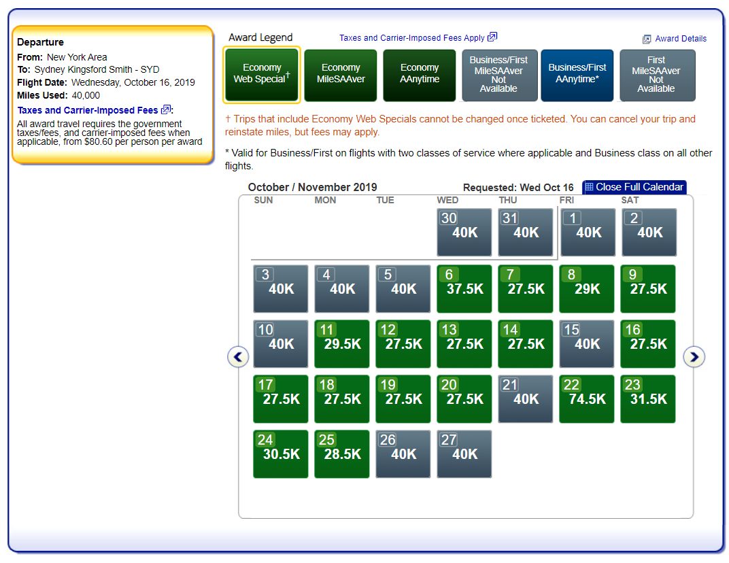Click First MileSAAver Not Available tile

[656, 75]
